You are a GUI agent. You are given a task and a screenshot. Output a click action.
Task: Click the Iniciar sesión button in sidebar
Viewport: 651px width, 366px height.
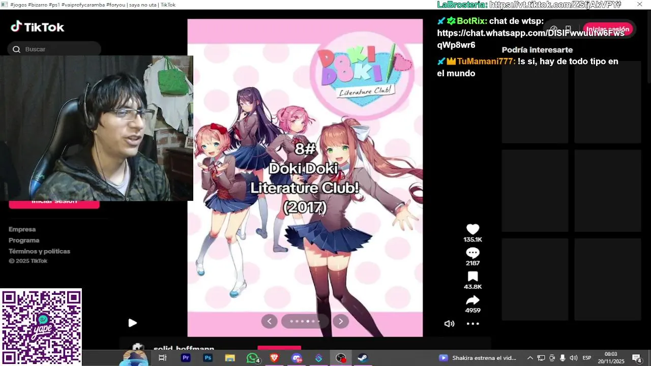(54, 204)
